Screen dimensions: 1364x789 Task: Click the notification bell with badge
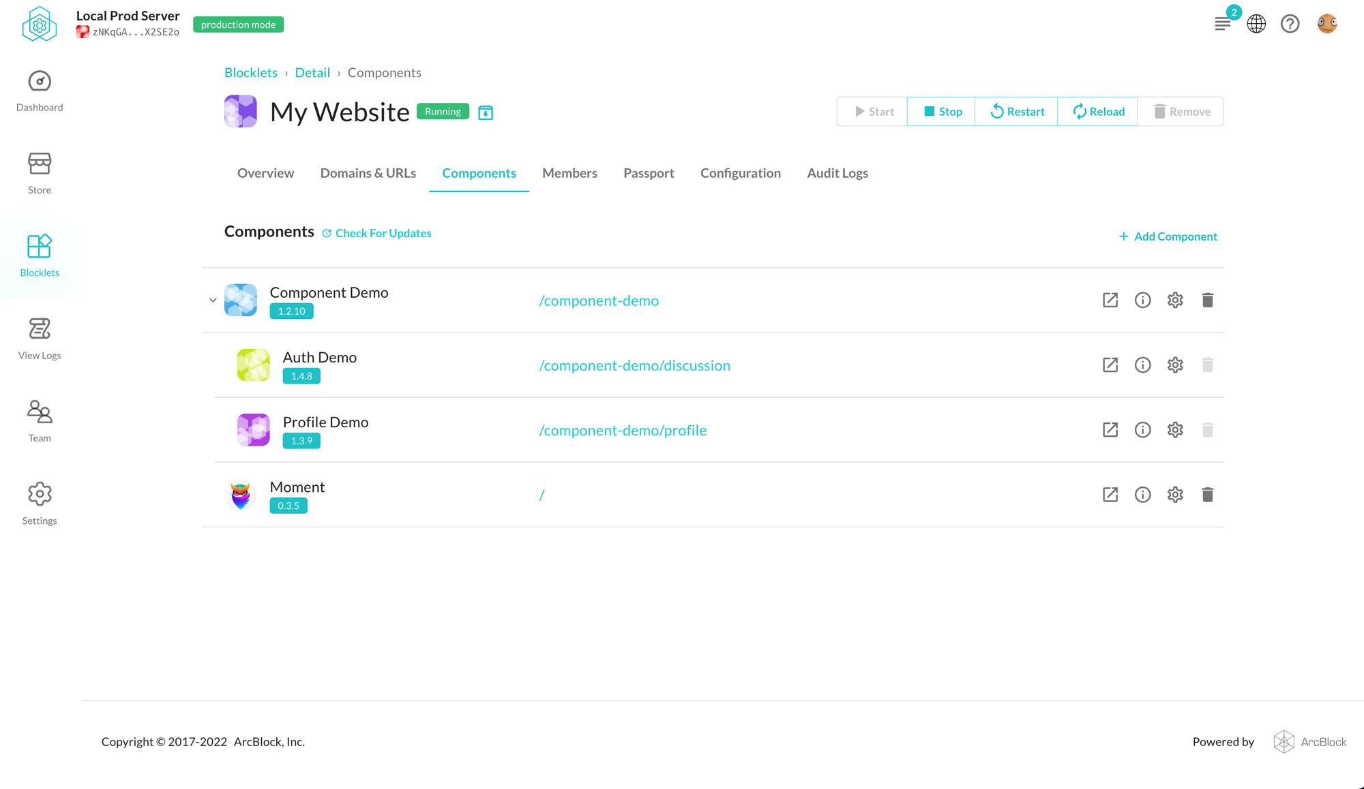tap(1223, 22)
